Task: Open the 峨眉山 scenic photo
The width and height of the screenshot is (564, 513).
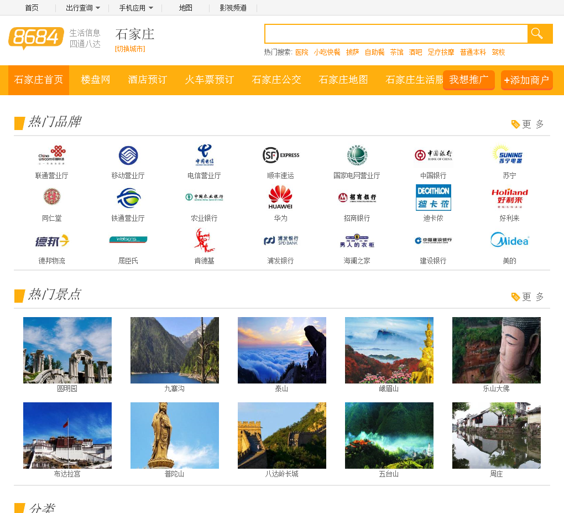Action: pos(389,350)
